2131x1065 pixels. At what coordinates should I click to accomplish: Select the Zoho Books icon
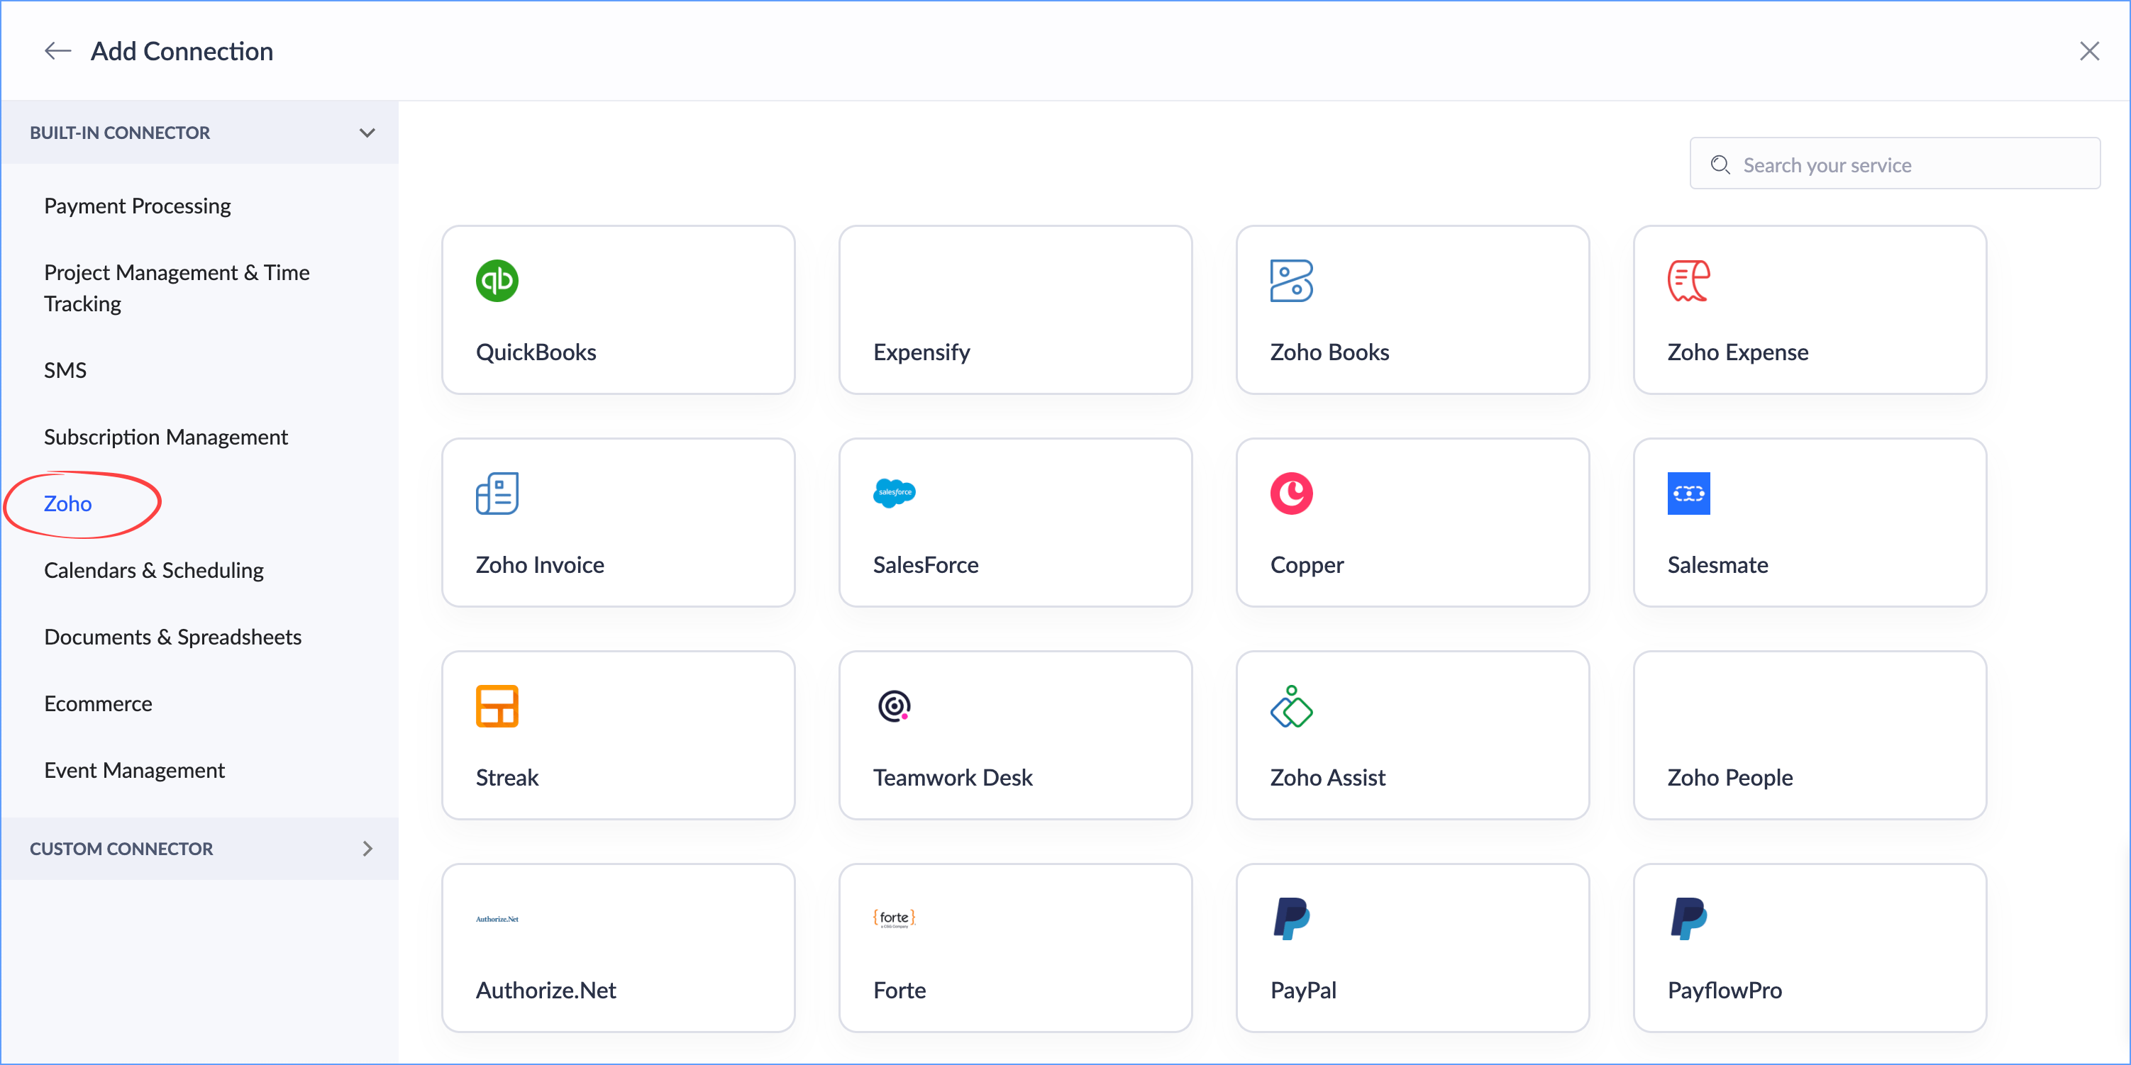click(1290, 280)
